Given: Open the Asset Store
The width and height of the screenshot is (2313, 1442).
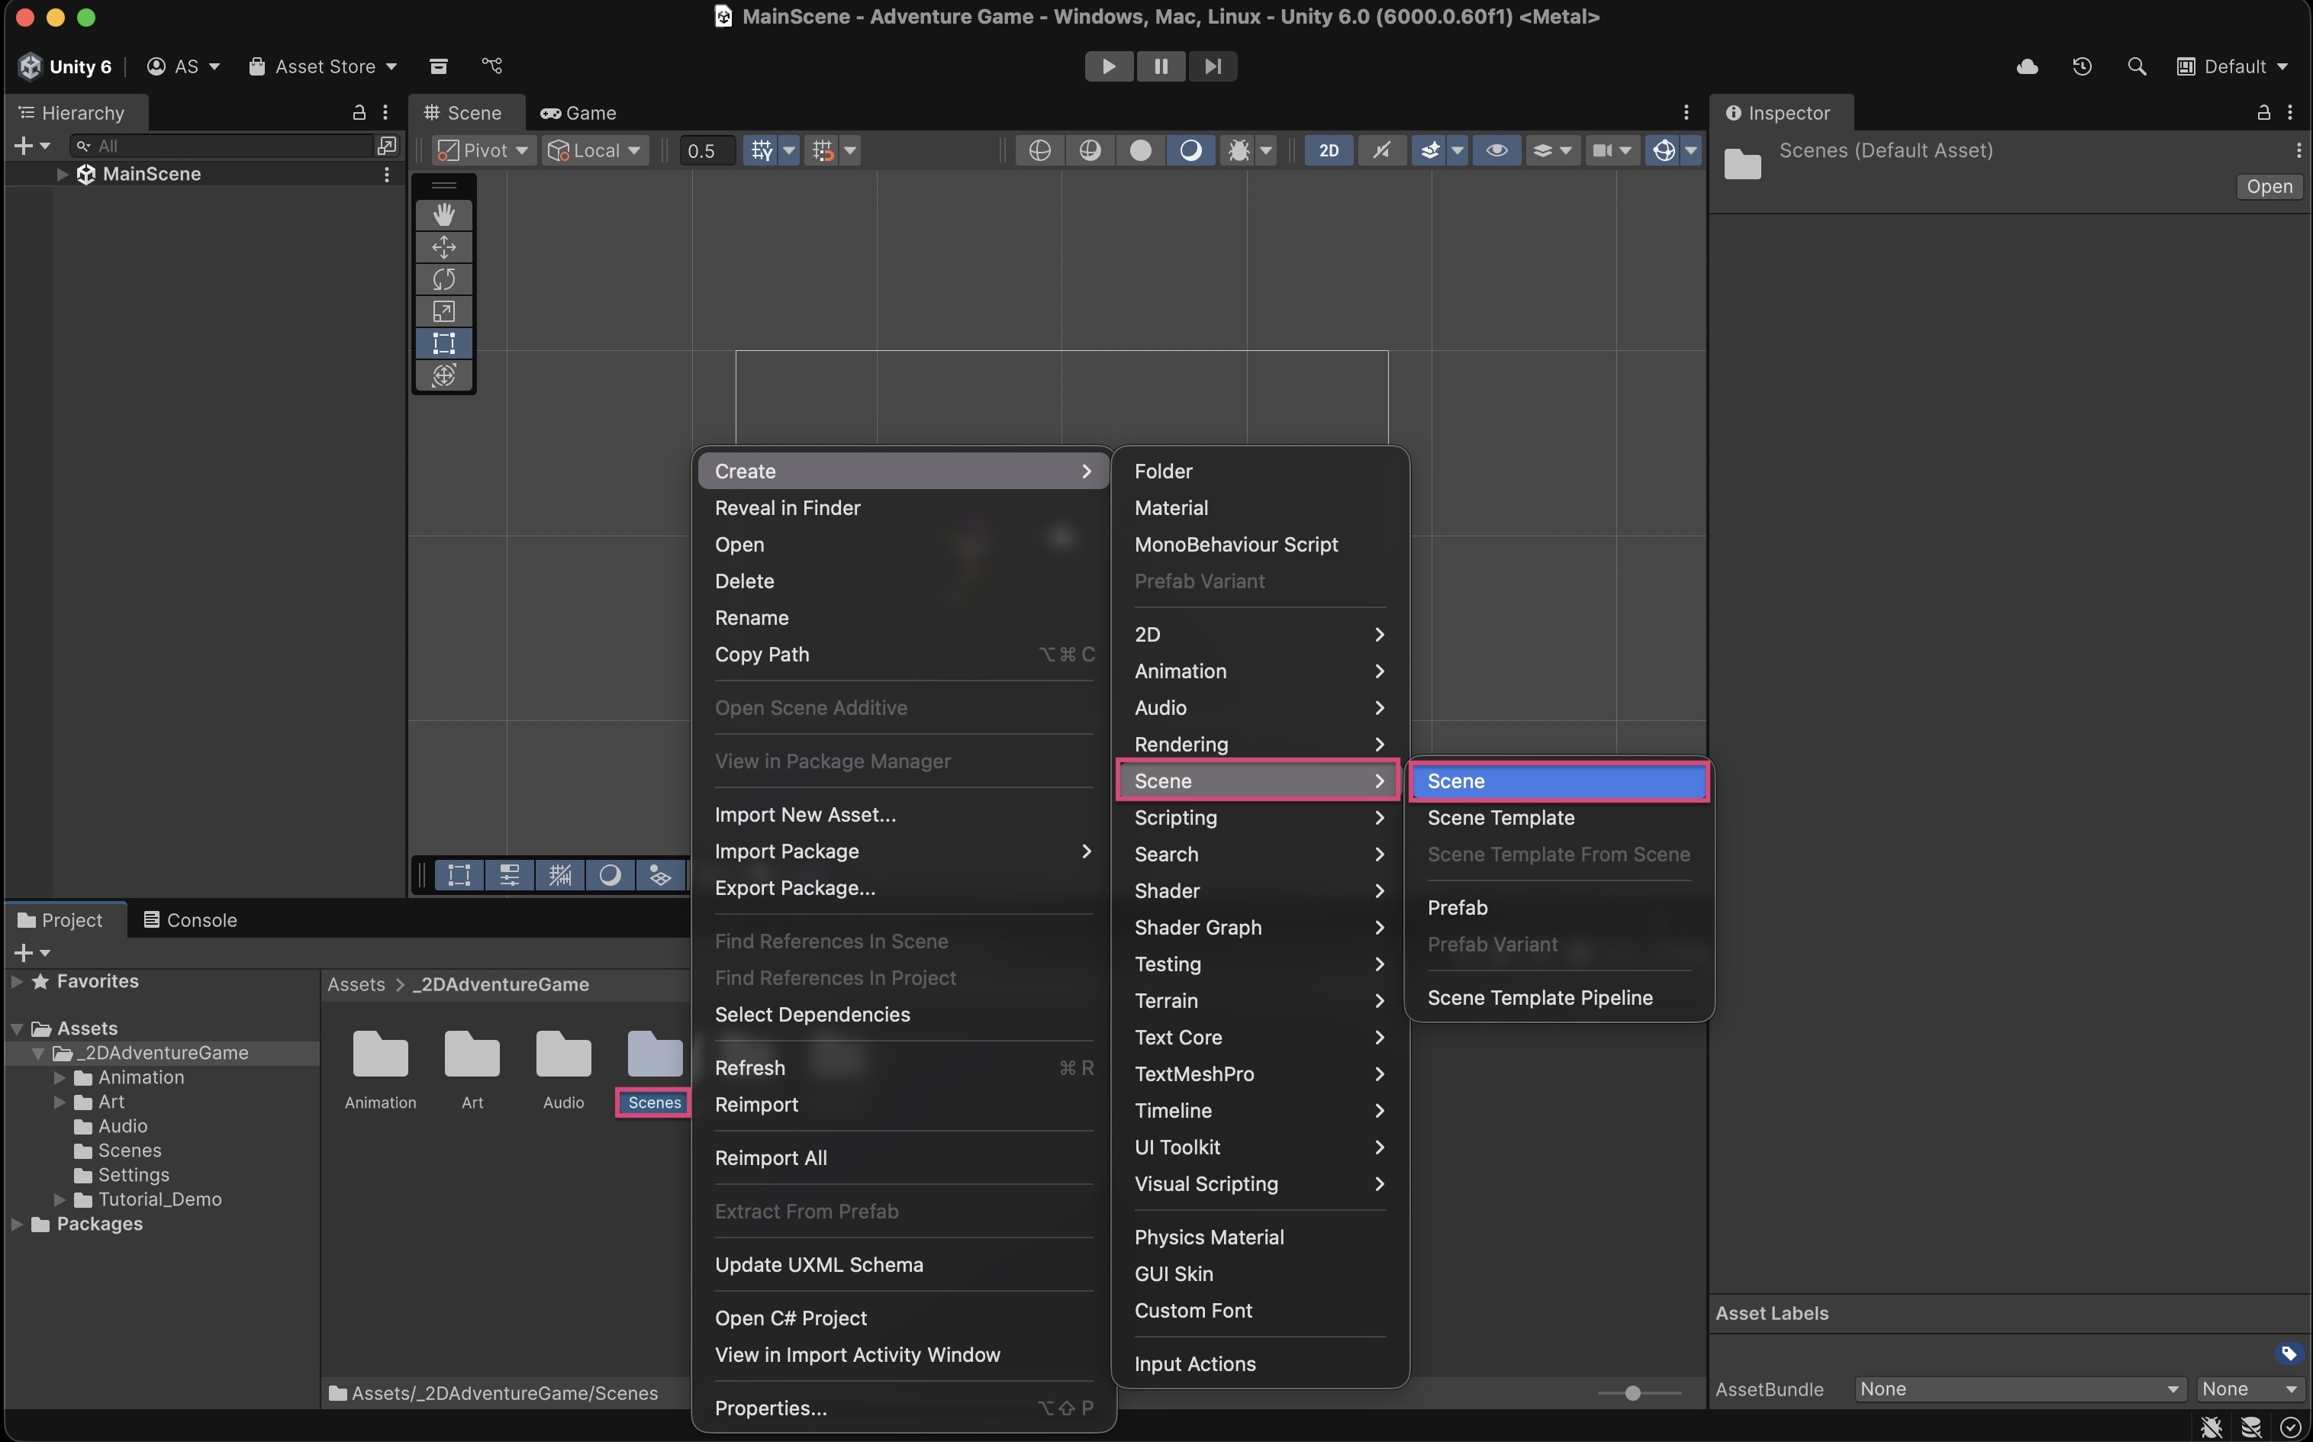Looking at the screenshot, I should pos(322,66).
